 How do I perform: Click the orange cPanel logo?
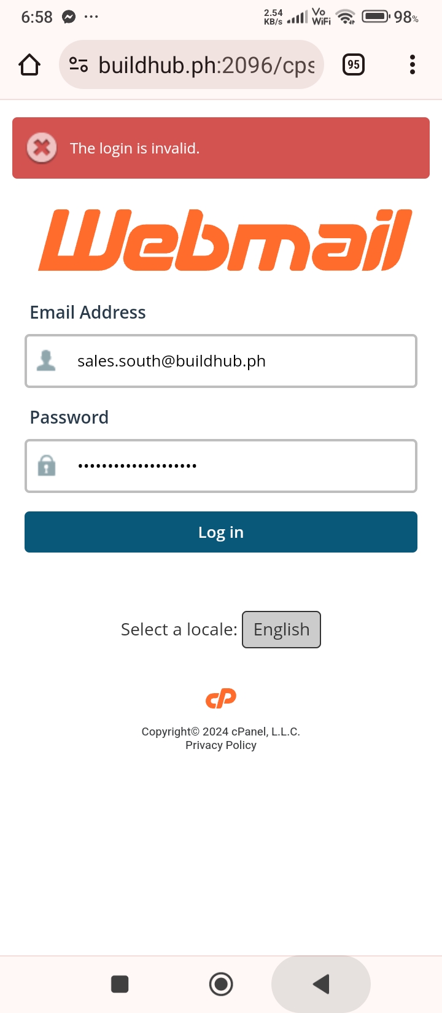[x=221, y=698]
